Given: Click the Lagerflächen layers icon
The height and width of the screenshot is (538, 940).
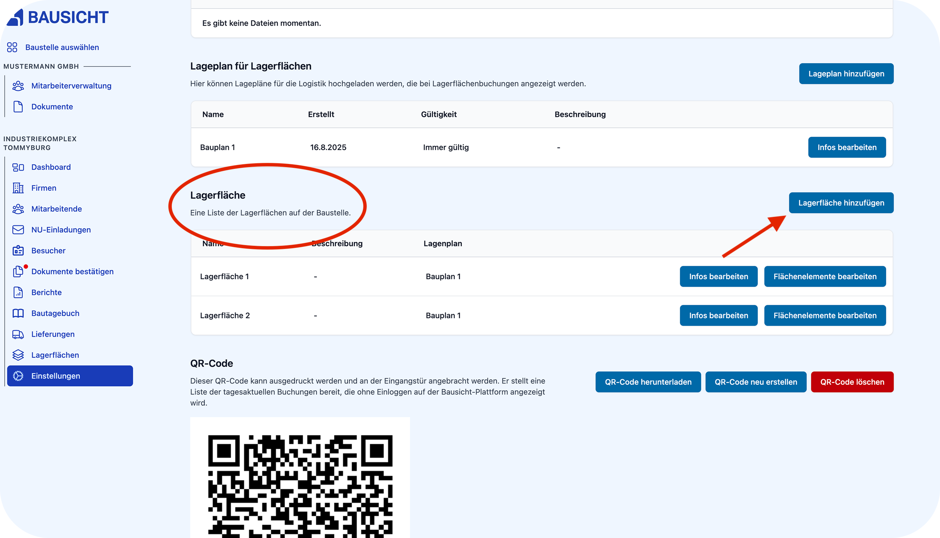Looking at the screenshot, I should pyautogui.click(x=18, y=355).
